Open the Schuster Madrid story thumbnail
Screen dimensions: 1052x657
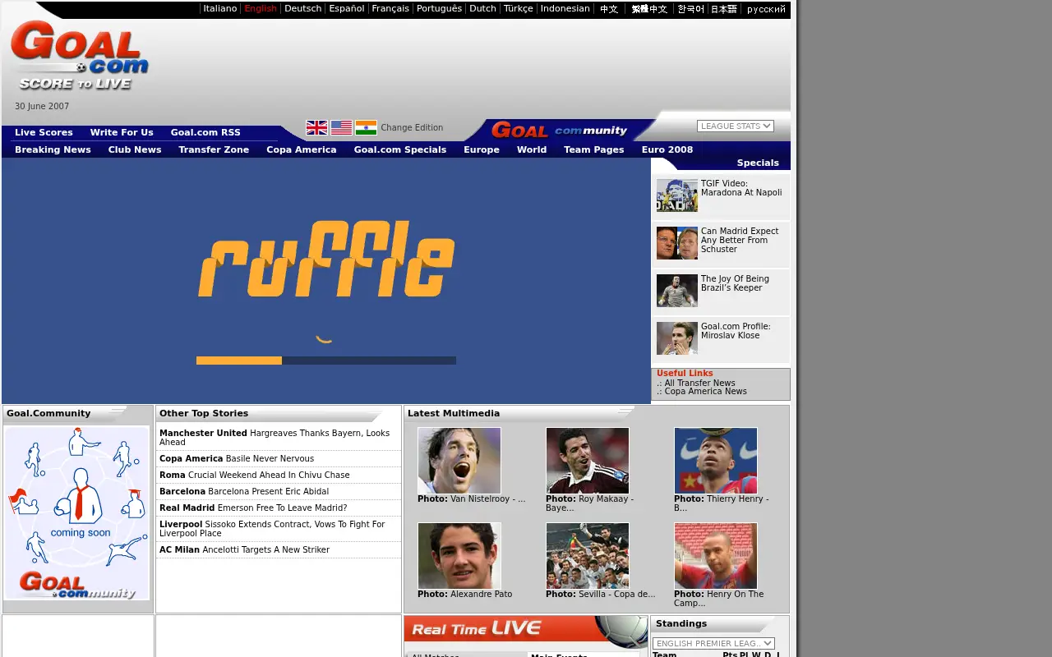point(677,243)
